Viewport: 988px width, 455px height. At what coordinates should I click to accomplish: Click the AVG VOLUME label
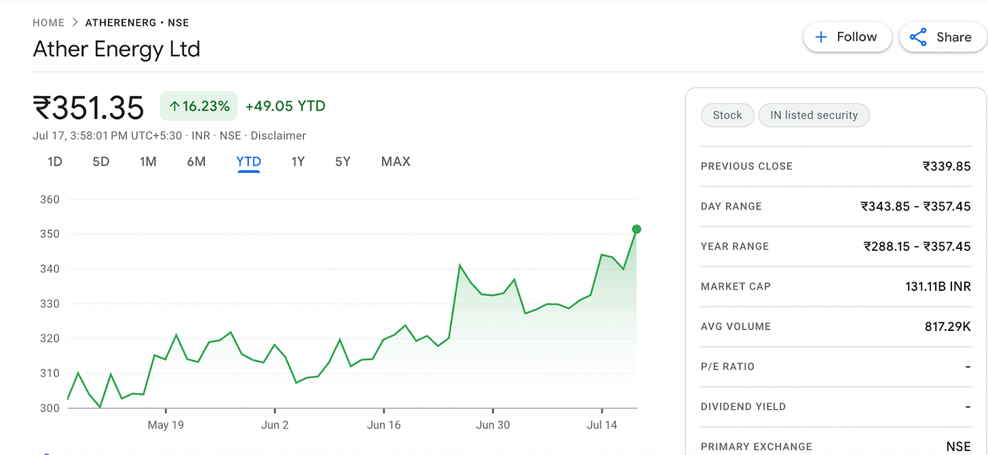click(x=736, y=326)
